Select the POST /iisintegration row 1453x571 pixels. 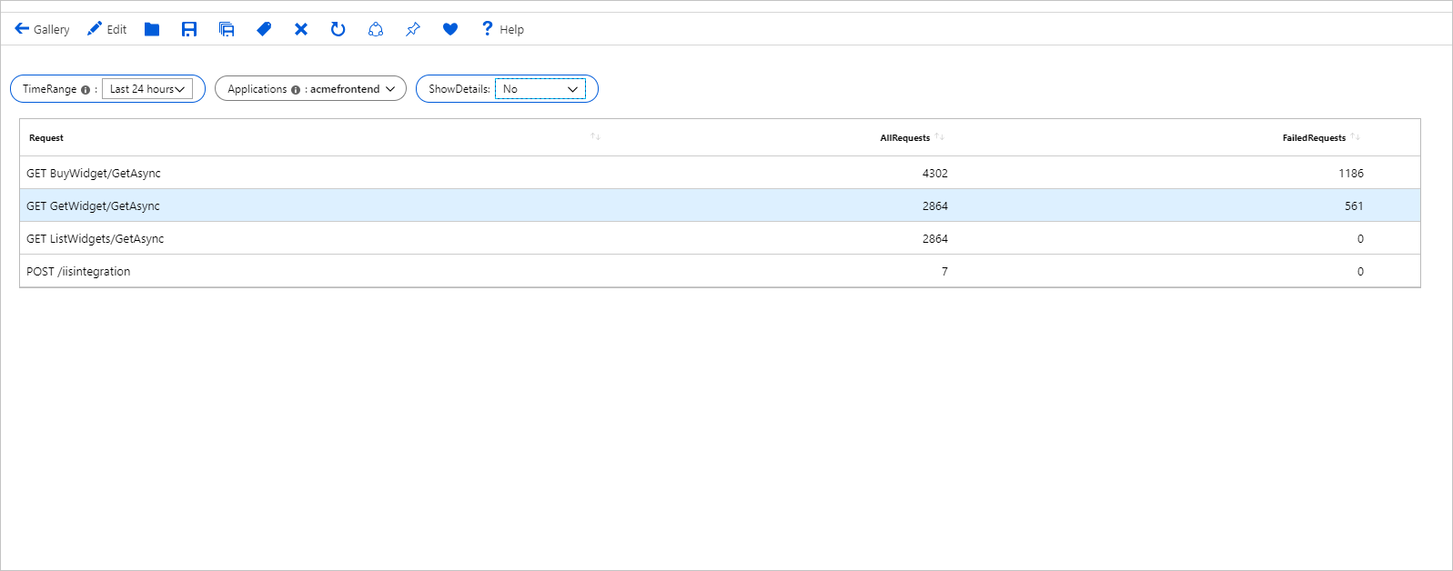point(720,271)
